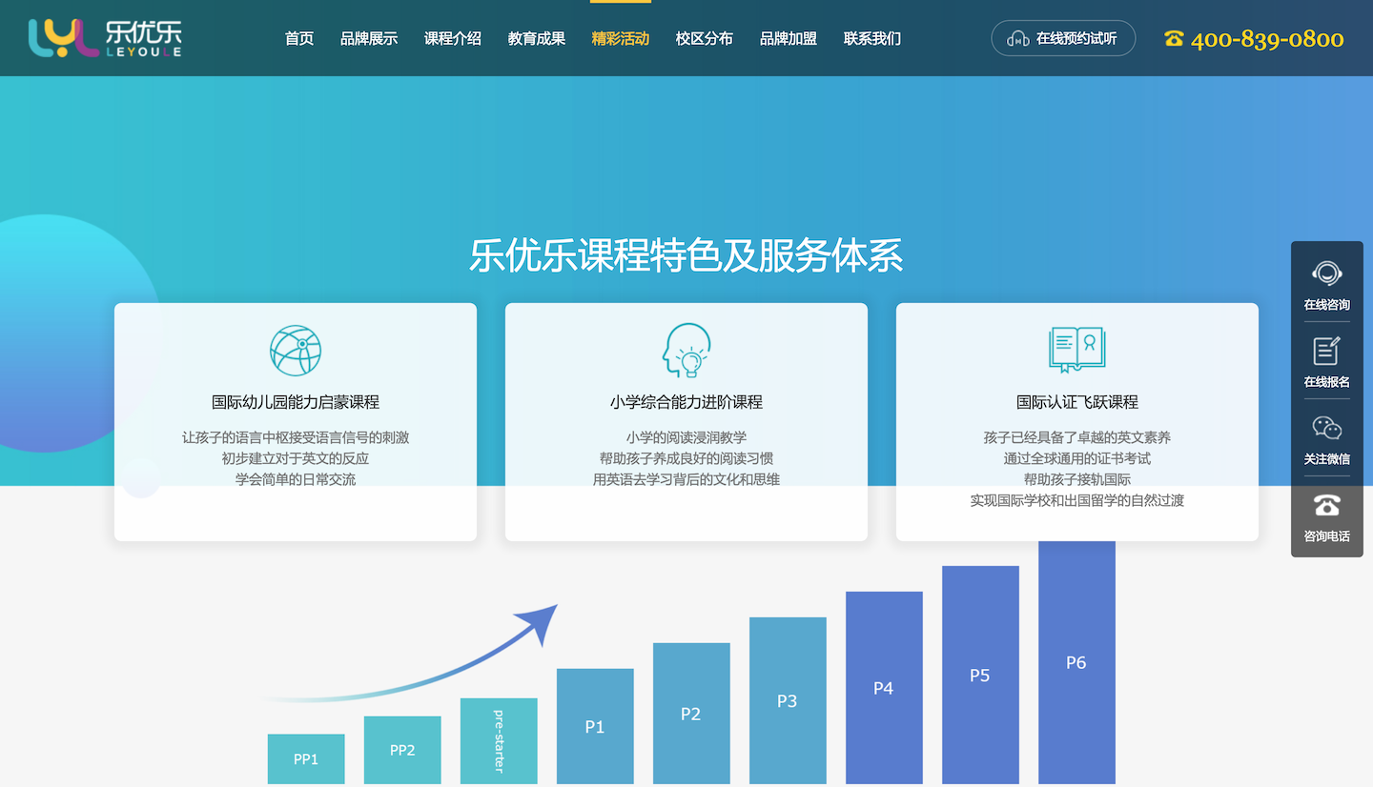Open the 品牌展示 menu item
Image resolution: width=1373 pixels, height=787 pixels.
[369, 39]
